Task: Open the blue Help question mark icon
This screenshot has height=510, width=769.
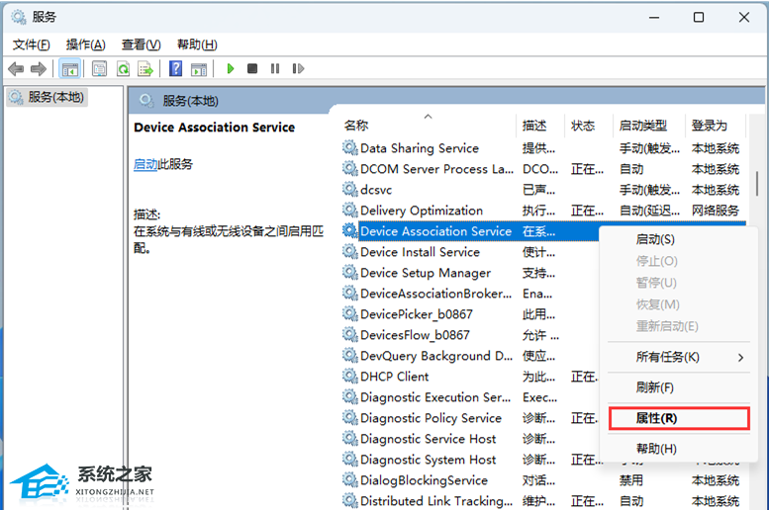Action: (175, 68)
